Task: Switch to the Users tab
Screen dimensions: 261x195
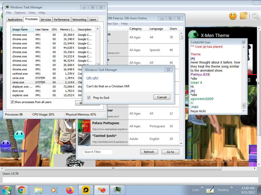Action: (93, 20)
